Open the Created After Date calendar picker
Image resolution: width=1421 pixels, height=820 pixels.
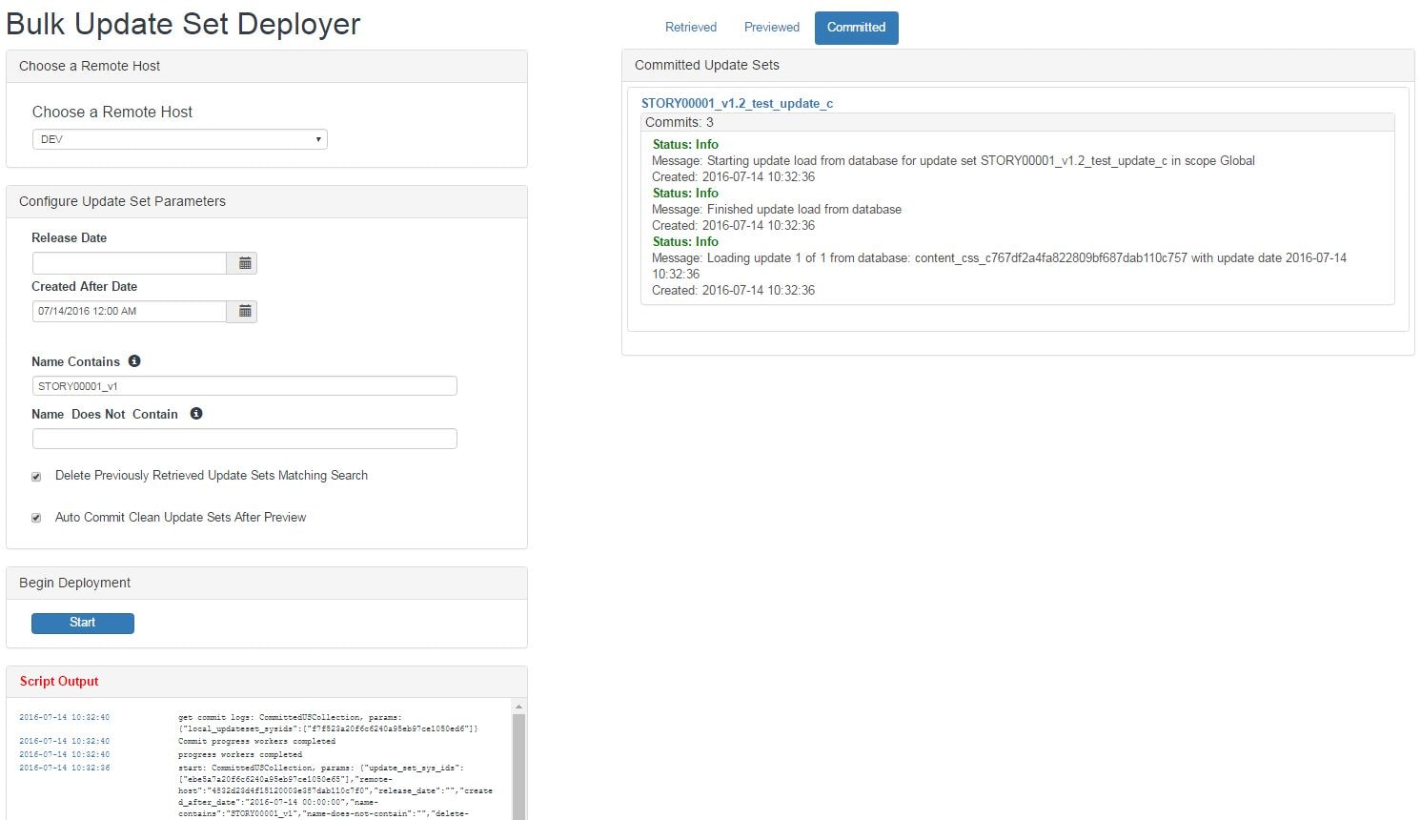point(243,311)
